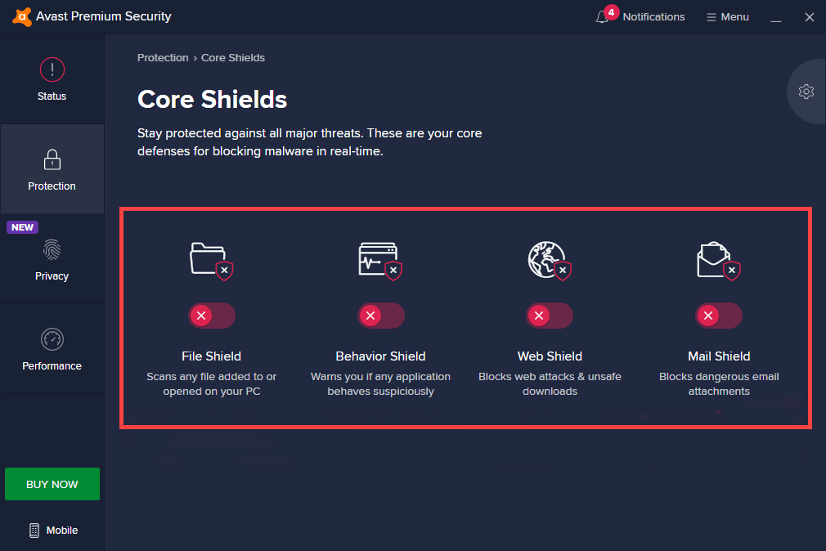
Task: Click the File Shield folder icon
Action: [x=208, y=258]
